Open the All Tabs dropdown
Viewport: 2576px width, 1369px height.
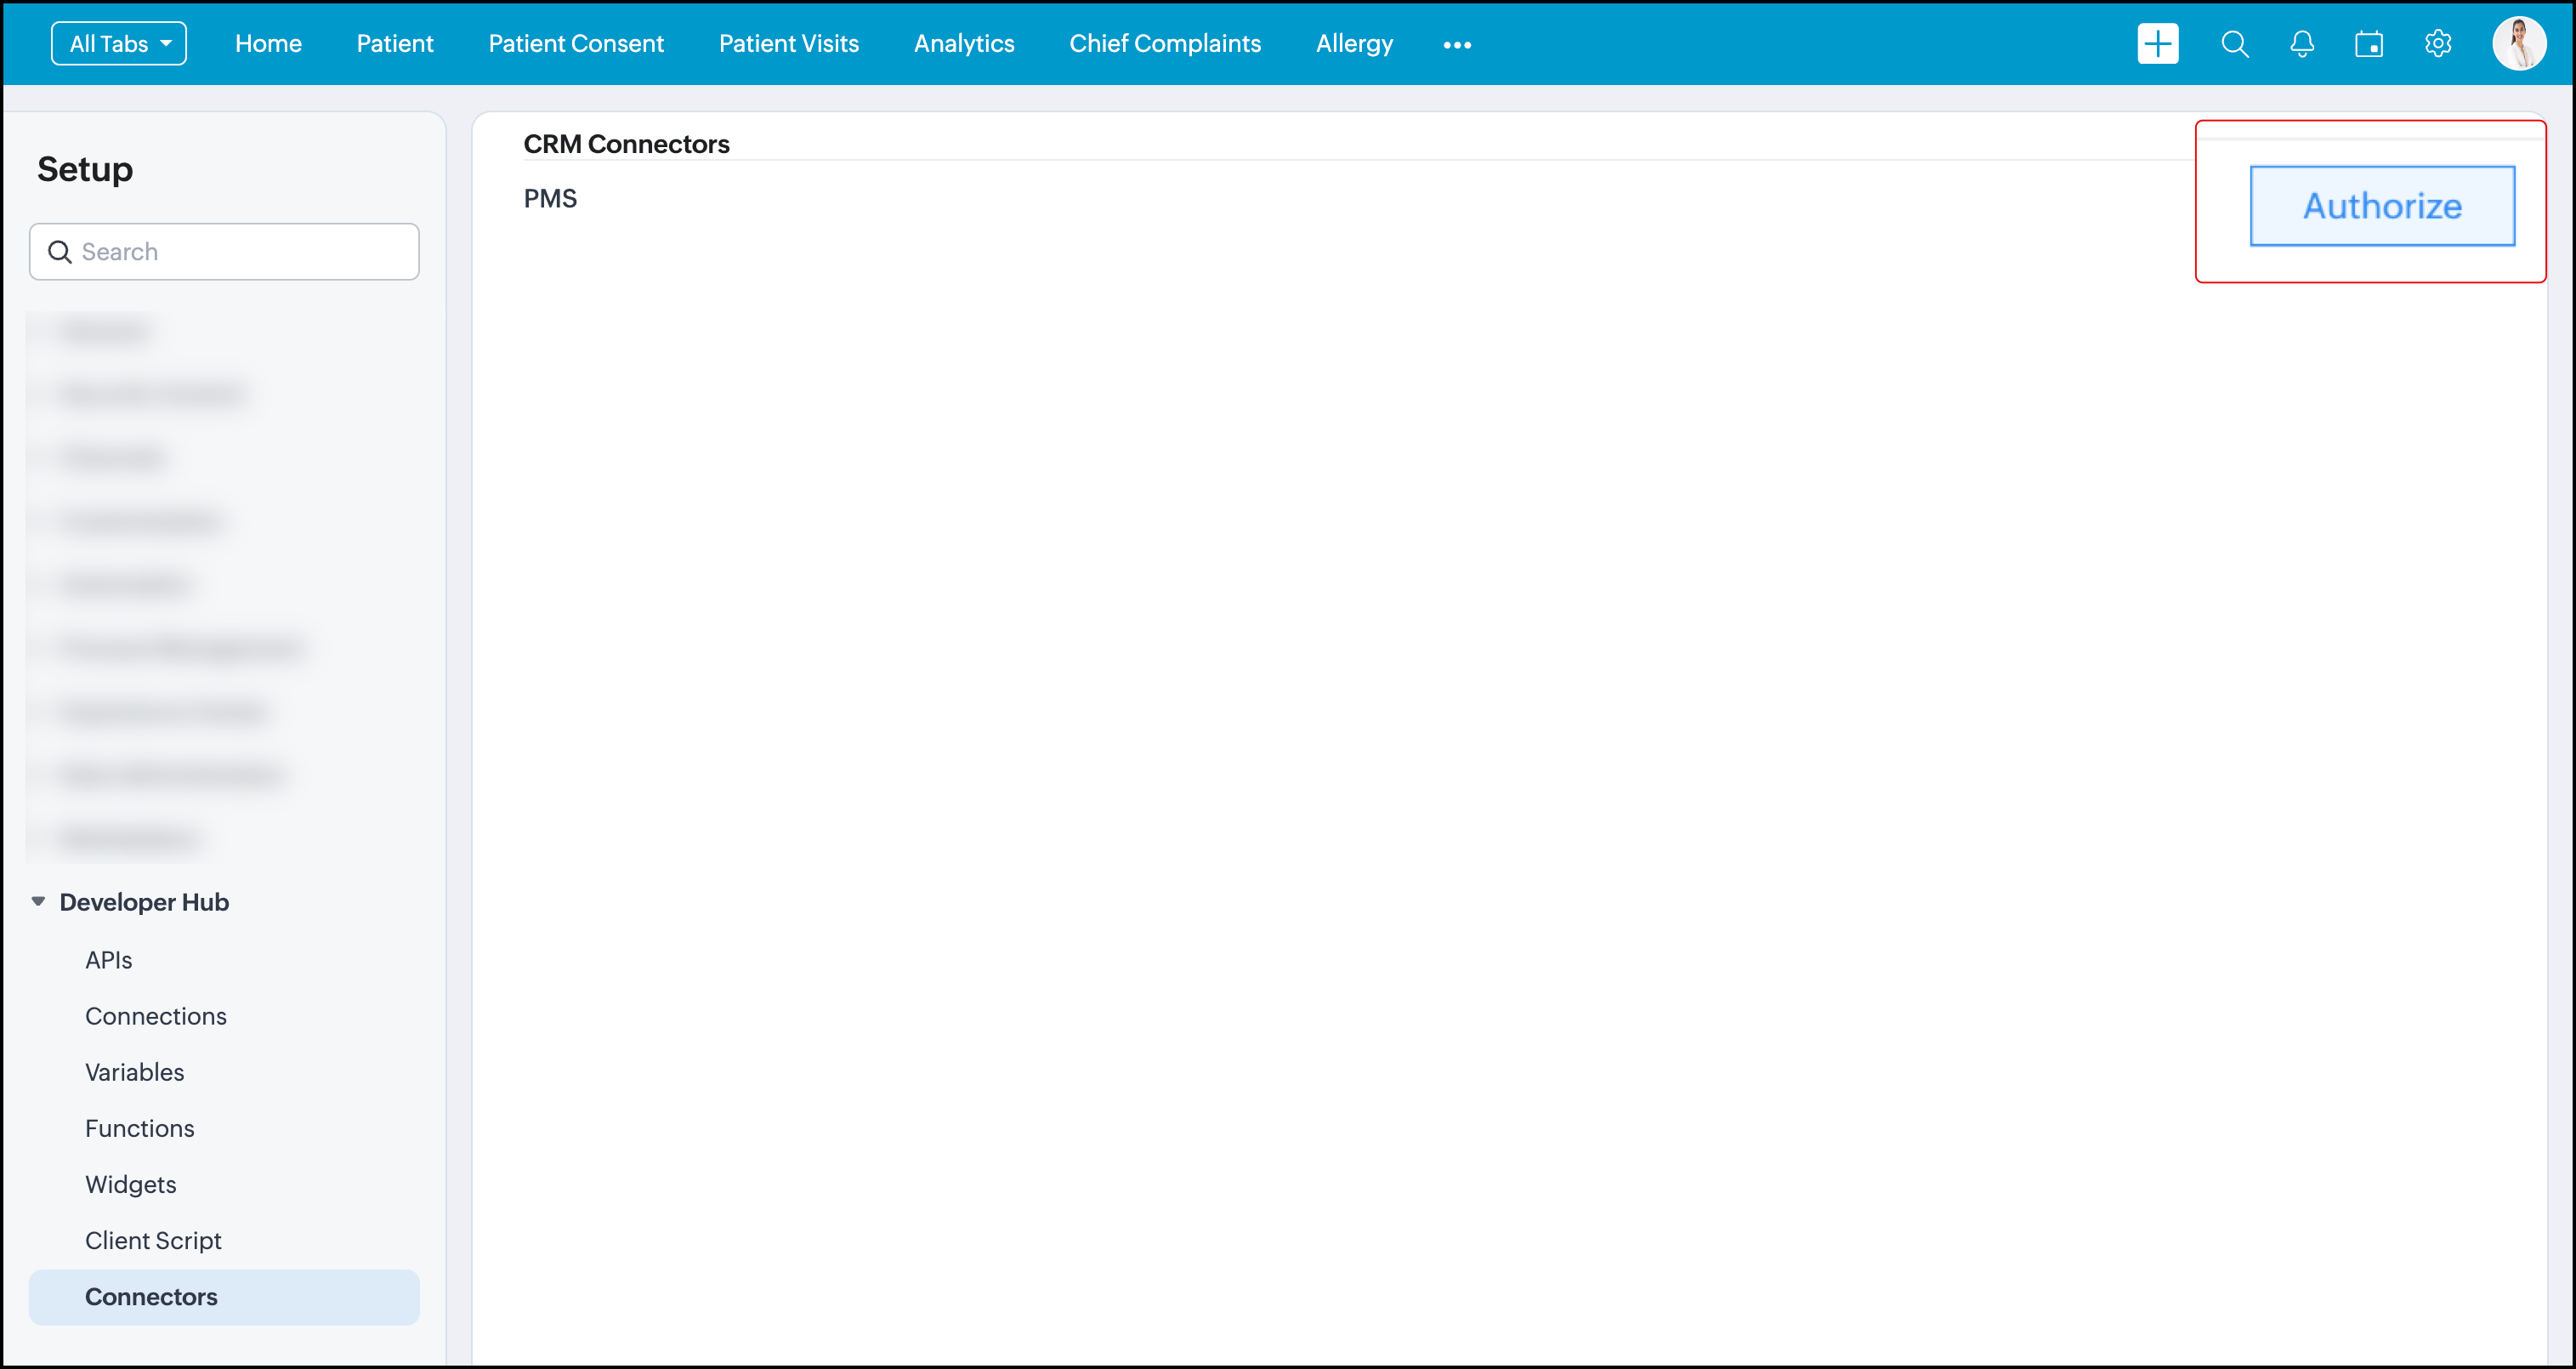pos(119,44)
